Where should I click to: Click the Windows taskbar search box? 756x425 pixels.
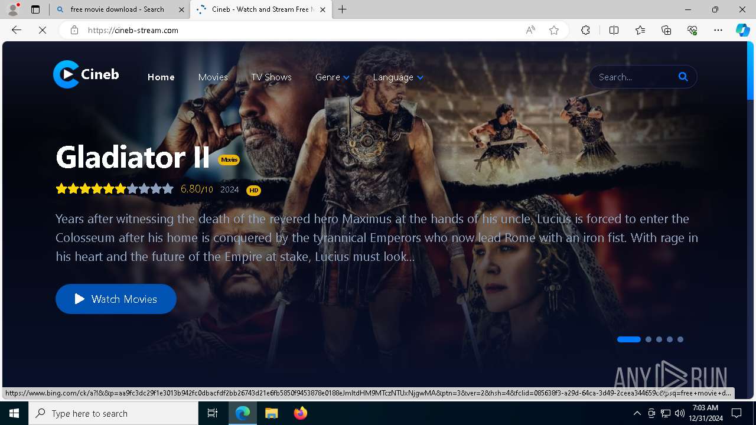point(113,413)
